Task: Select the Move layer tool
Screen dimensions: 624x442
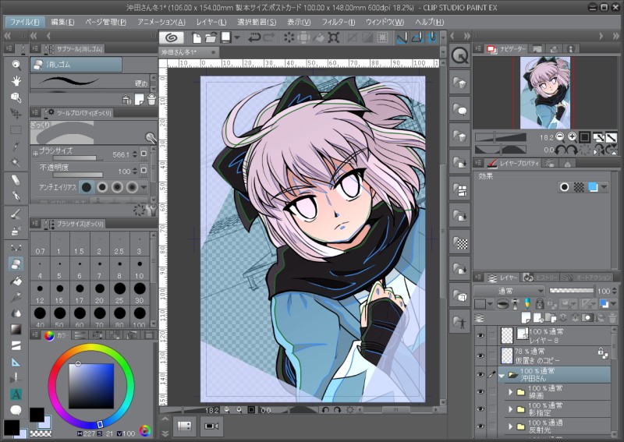Action: coord(16,114)
